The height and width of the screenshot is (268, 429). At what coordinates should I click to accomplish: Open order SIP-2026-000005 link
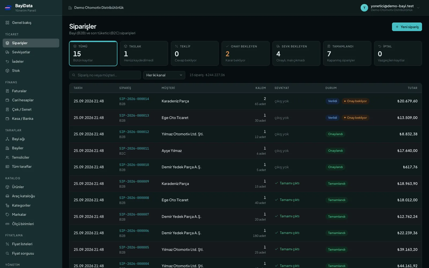[x=134, y=247]
